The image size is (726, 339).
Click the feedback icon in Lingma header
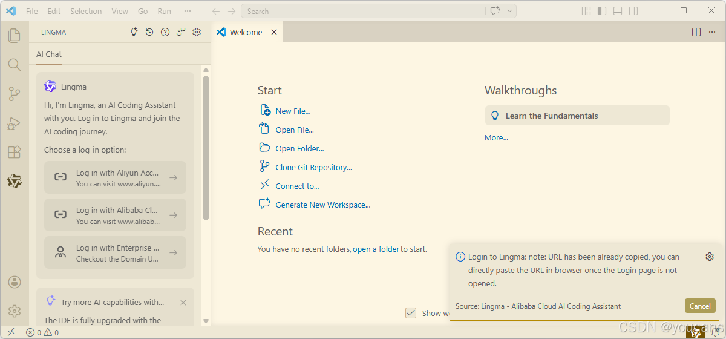(181, 32)
